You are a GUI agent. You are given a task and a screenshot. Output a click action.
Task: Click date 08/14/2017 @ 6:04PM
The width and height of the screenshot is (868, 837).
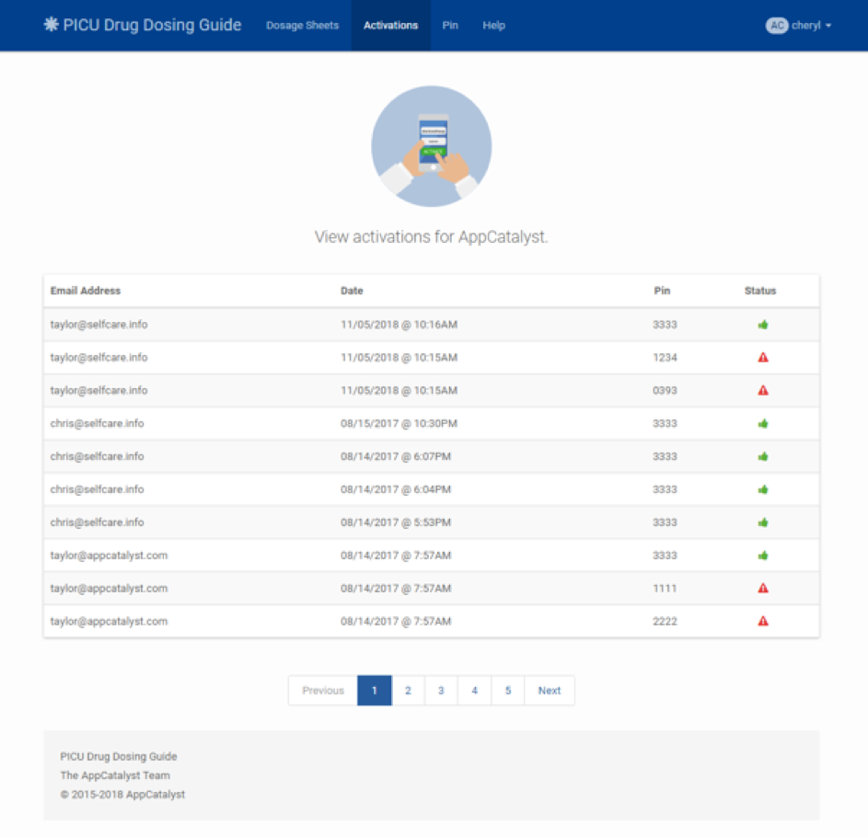[x=396, y=489]
